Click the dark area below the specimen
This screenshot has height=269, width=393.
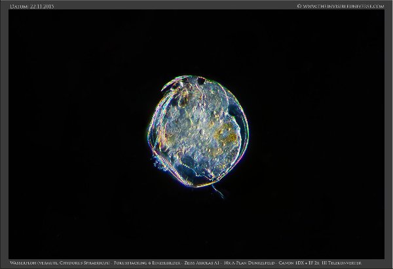[196, 229]
